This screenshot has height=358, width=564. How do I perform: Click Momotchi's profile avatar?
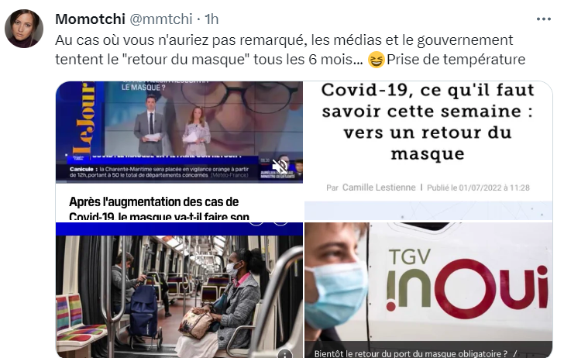click(x=24, y=29)
